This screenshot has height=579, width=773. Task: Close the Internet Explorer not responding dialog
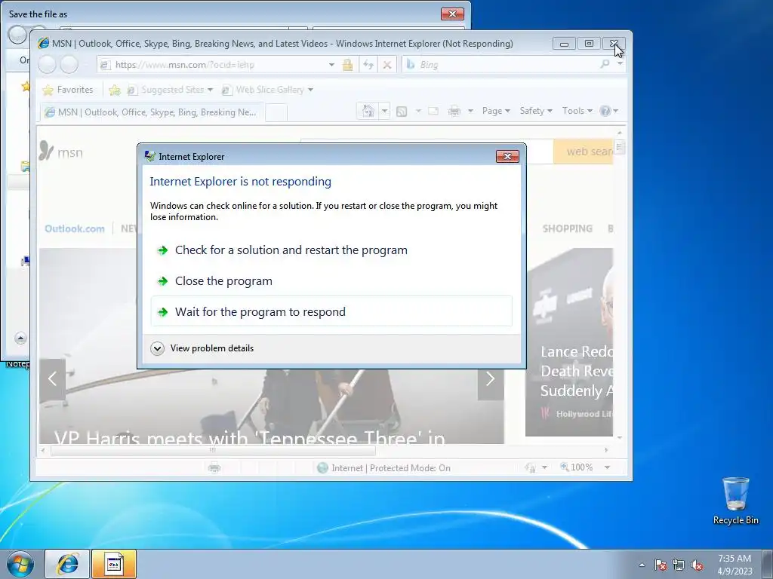click(x=507, y=156)
